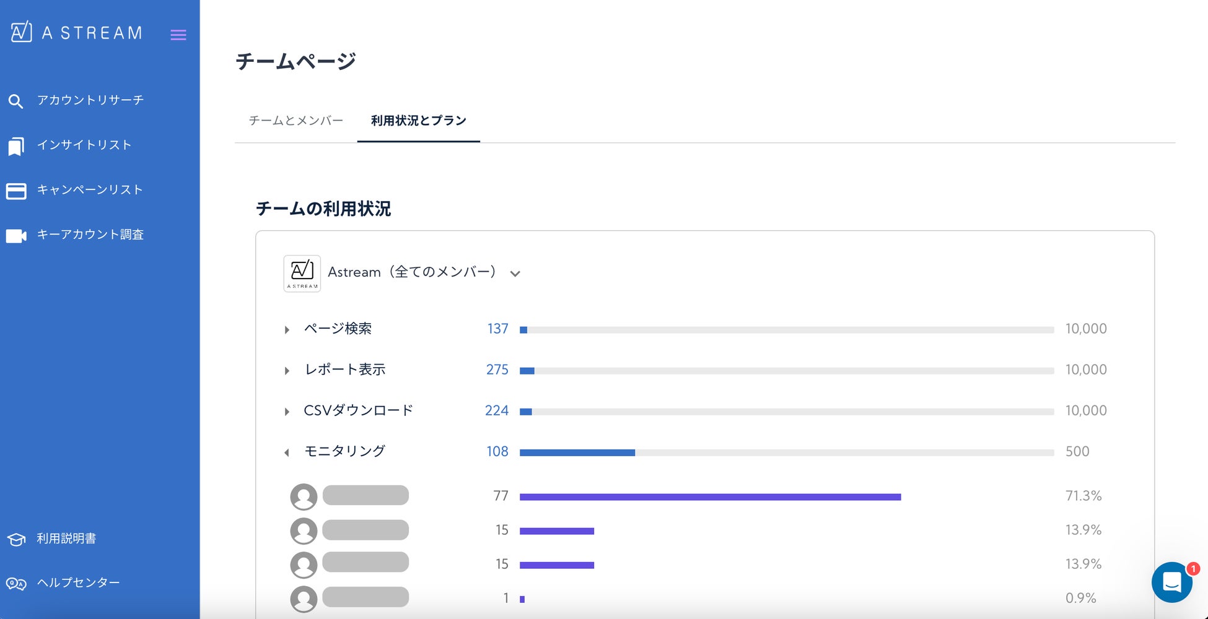
Task: Click the 0.9% percentage value
Action: coord(1081,598)
